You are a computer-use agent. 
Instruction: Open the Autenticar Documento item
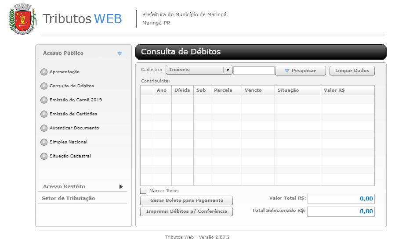tap(74, 128)
